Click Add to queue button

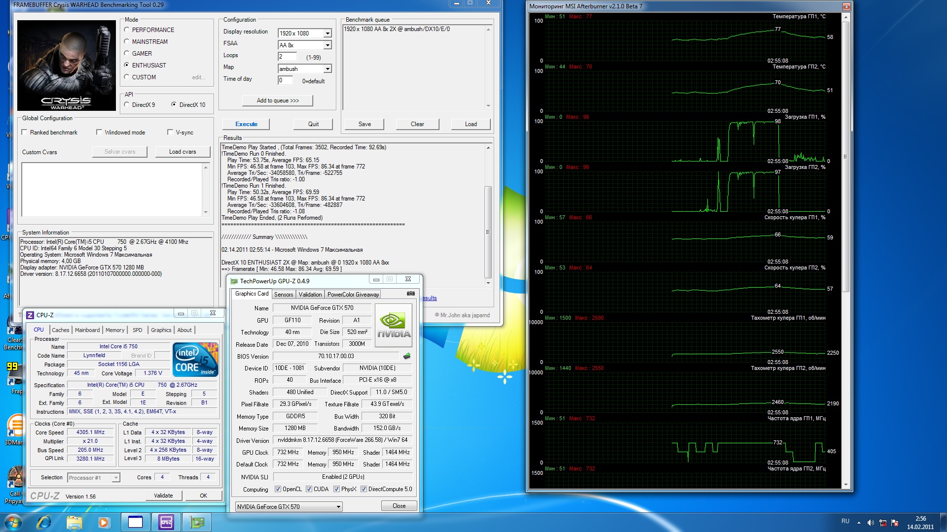point(278,100)
